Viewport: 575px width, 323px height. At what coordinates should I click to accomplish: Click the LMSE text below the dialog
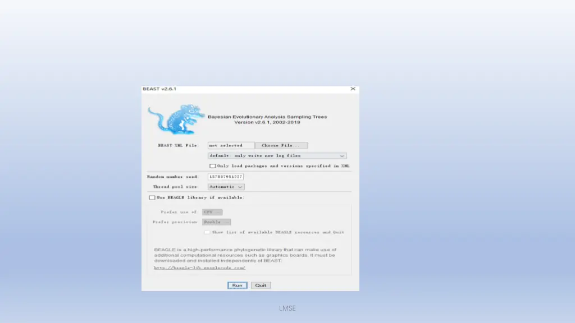coord(287,308)
